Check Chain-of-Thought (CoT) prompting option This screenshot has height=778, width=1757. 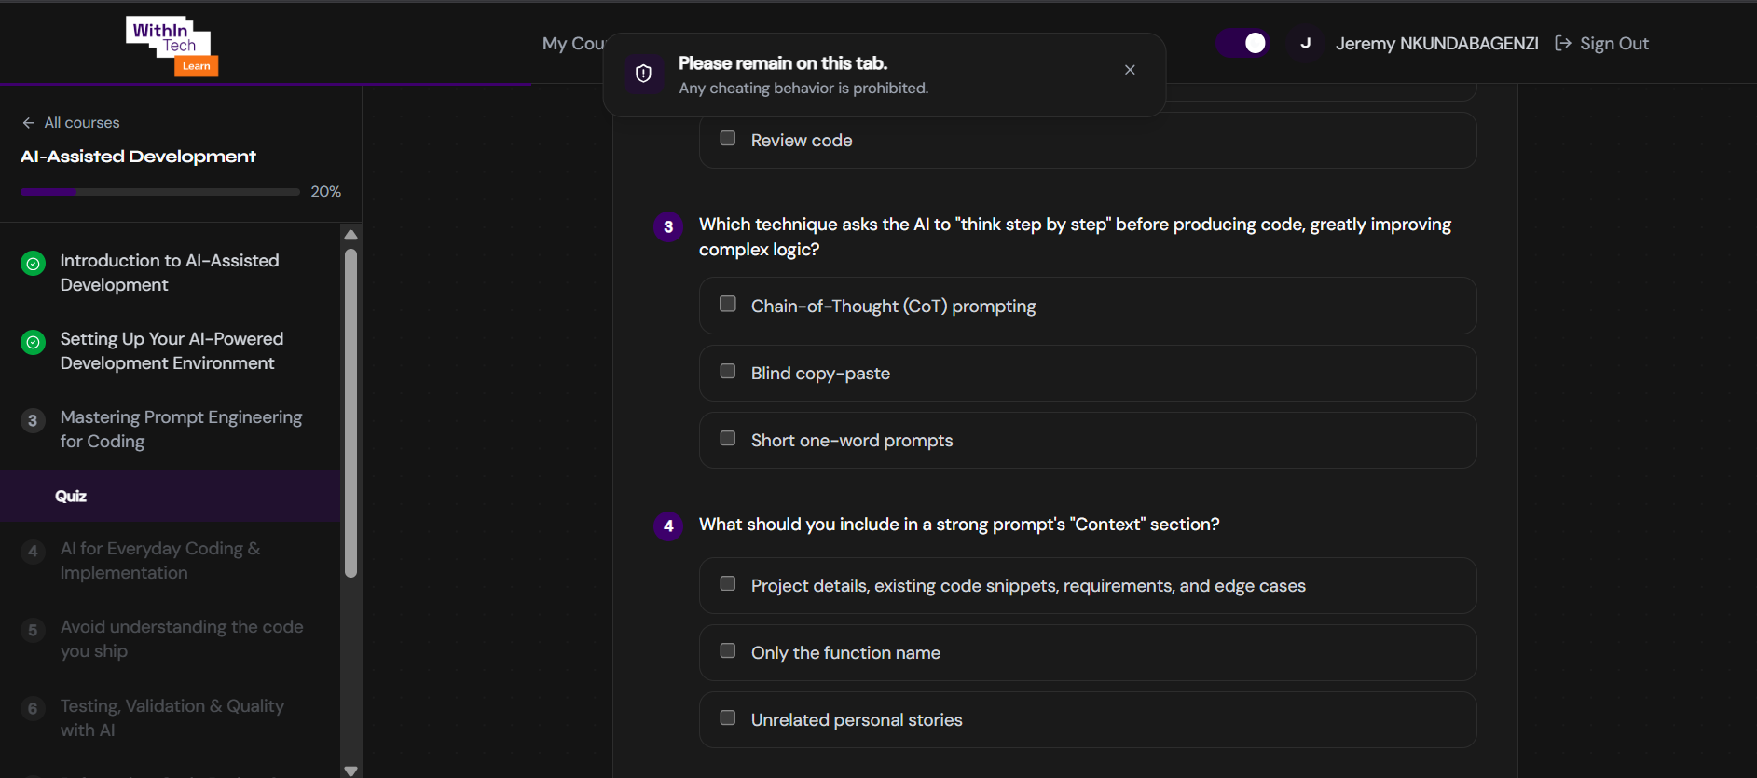pos(728,304)
